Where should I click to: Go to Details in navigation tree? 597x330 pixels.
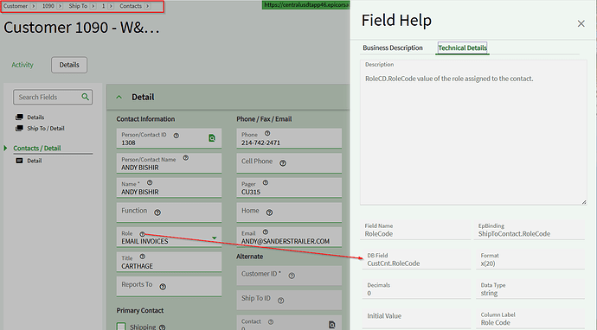35,117
